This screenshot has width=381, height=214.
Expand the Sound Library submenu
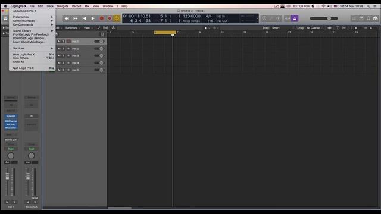pos(32,31)
